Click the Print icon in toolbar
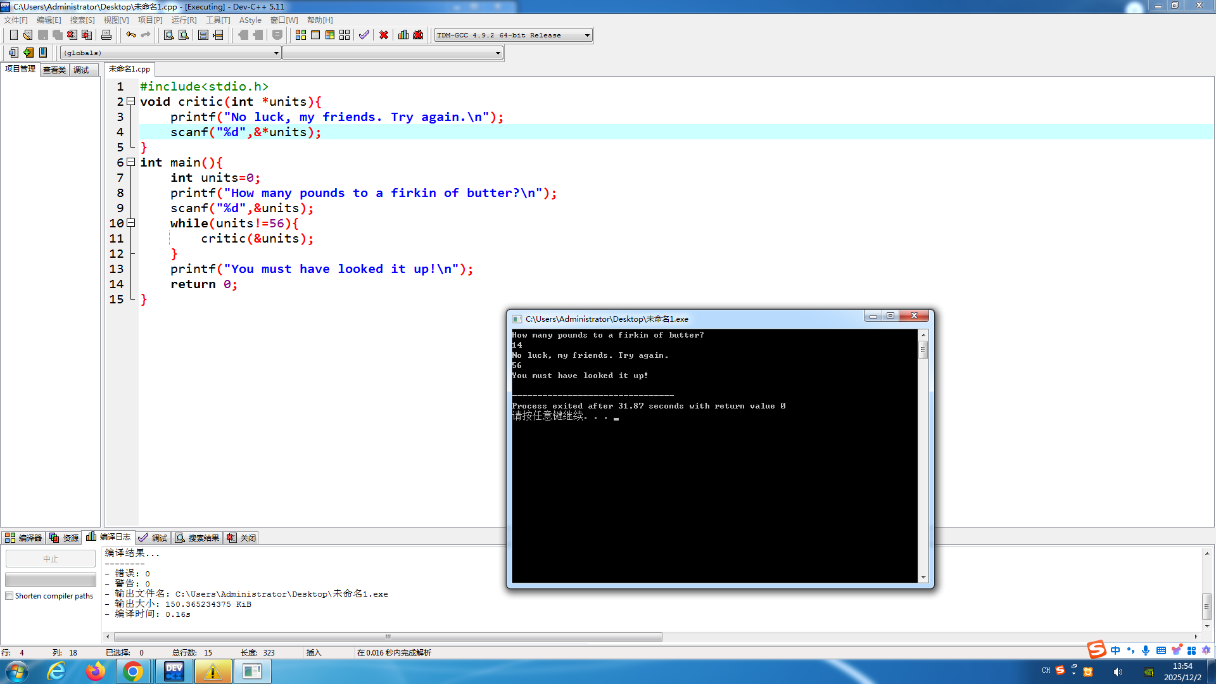This screenshot has height=684, width=1216. point(106,35)
